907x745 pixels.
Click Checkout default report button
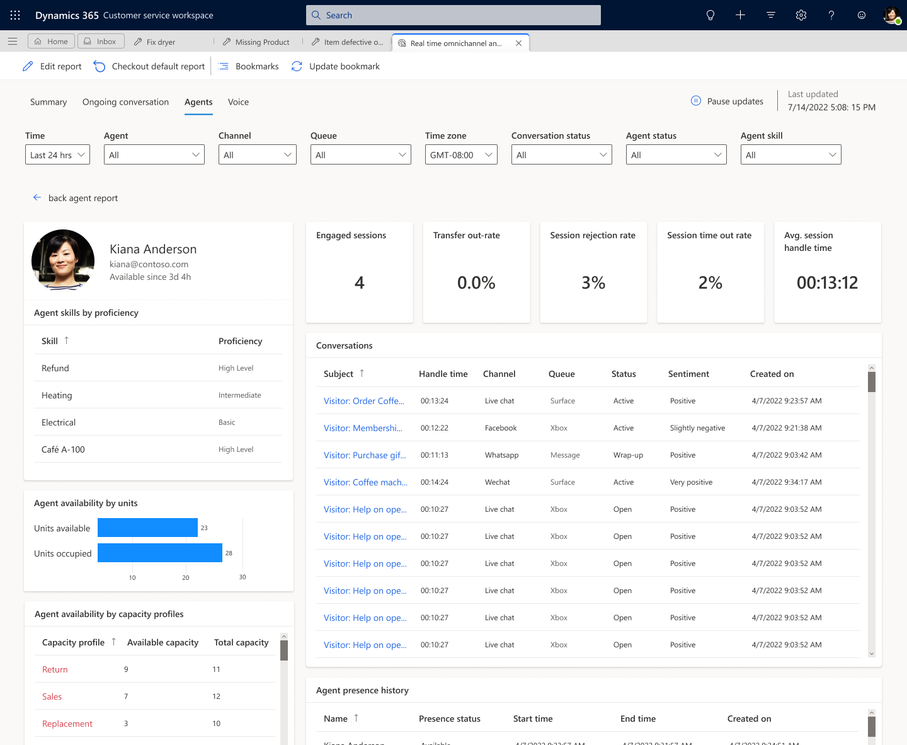(x=149, y=66)
